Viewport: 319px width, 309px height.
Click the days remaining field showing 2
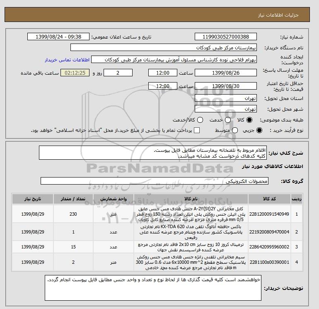118,73
